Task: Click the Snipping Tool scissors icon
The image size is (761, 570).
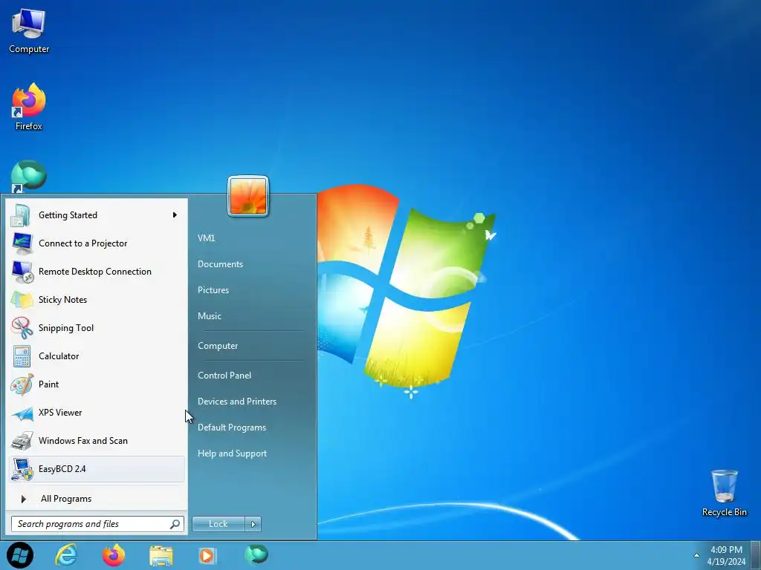Action: click(x=22, y=327)
